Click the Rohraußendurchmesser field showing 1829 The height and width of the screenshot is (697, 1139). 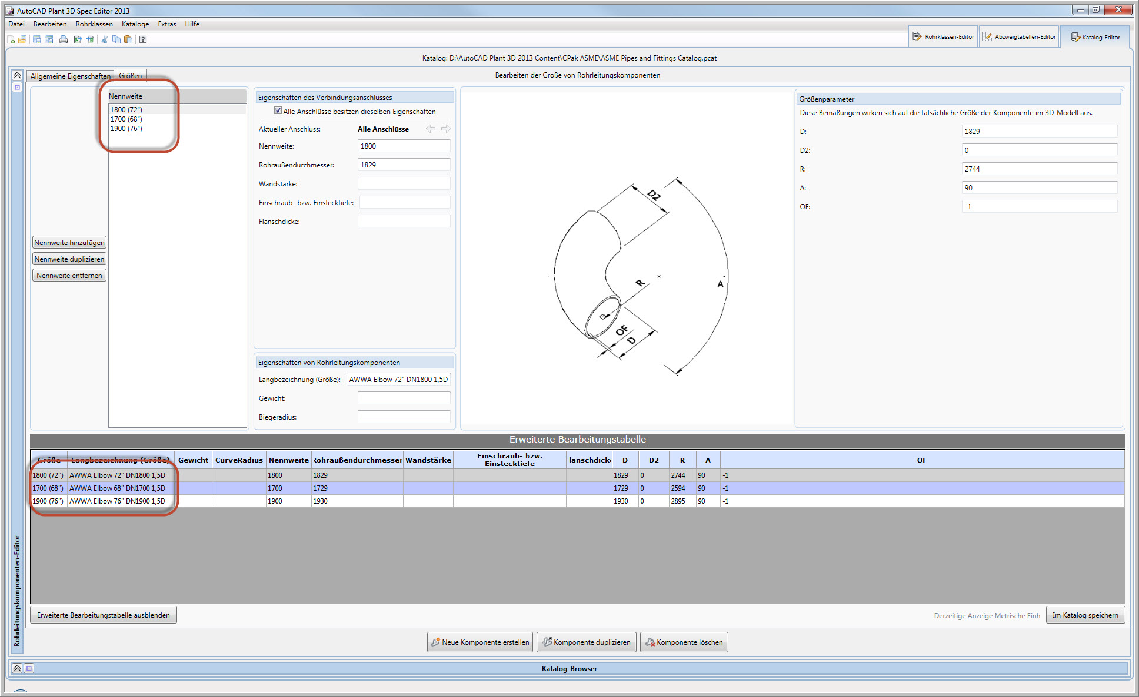pyautogui.click(x=404, y=165)
